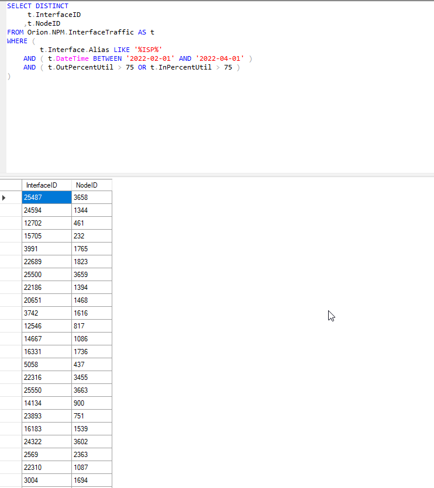Select NodeID cell 437
Viewport: 434px width, 488px height.
[92, 365]
